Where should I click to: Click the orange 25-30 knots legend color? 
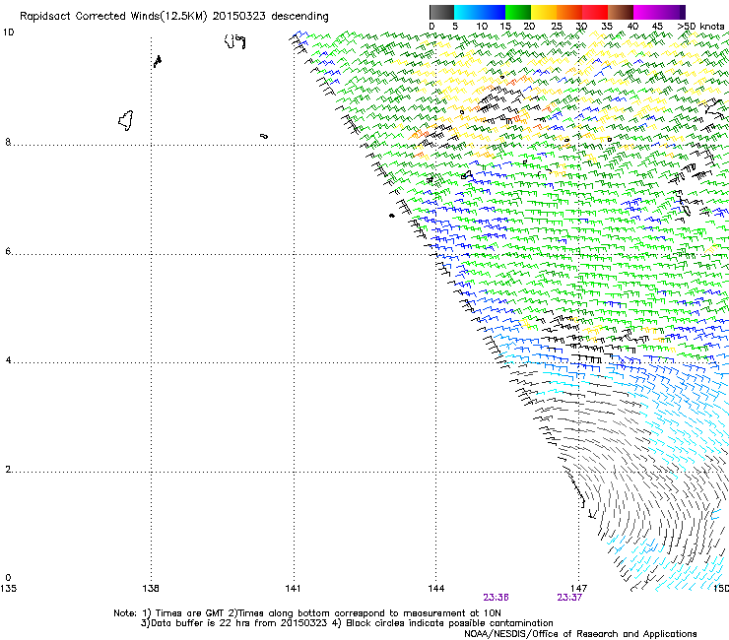569,12
